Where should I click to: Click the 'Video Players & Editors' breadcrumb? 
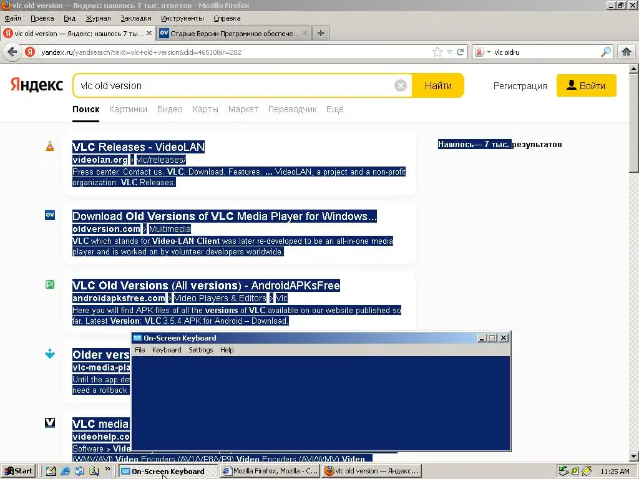(x=220, y=298)
